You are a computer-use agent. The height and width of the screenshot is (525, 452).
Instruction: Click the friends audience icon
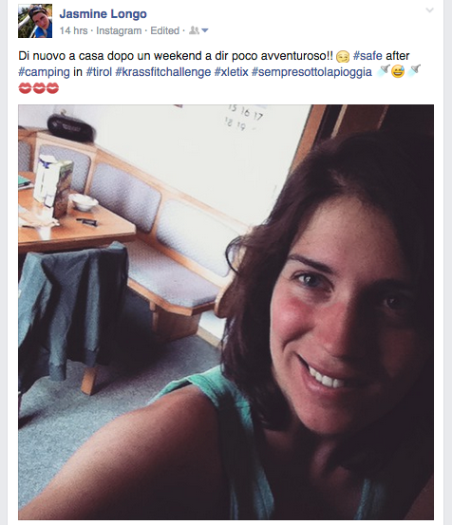[x=195, y=30]
